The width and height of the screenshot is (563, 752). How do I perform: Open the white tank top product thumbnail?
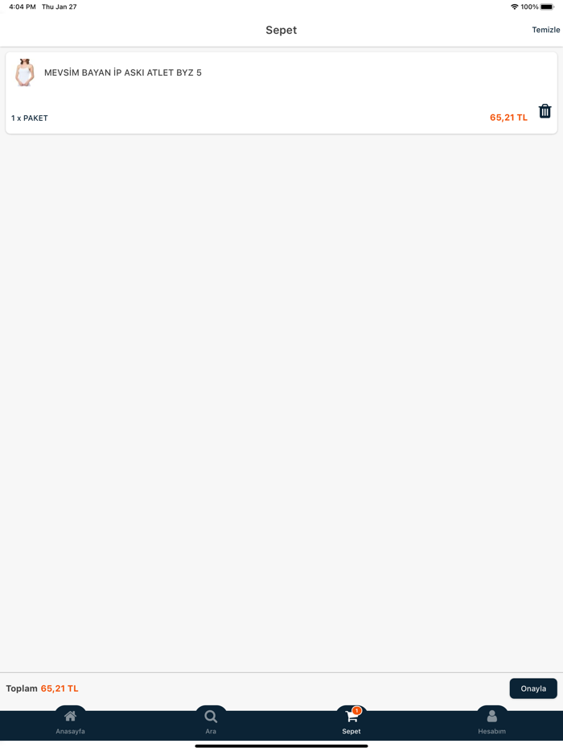24,72
